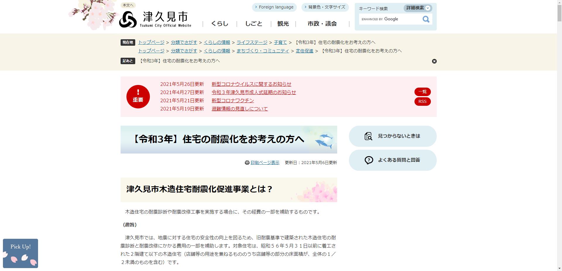Image resolution: width=562 pixels, height=271 pixels.
Task: Click the RSS button
Action: point(422,102)
